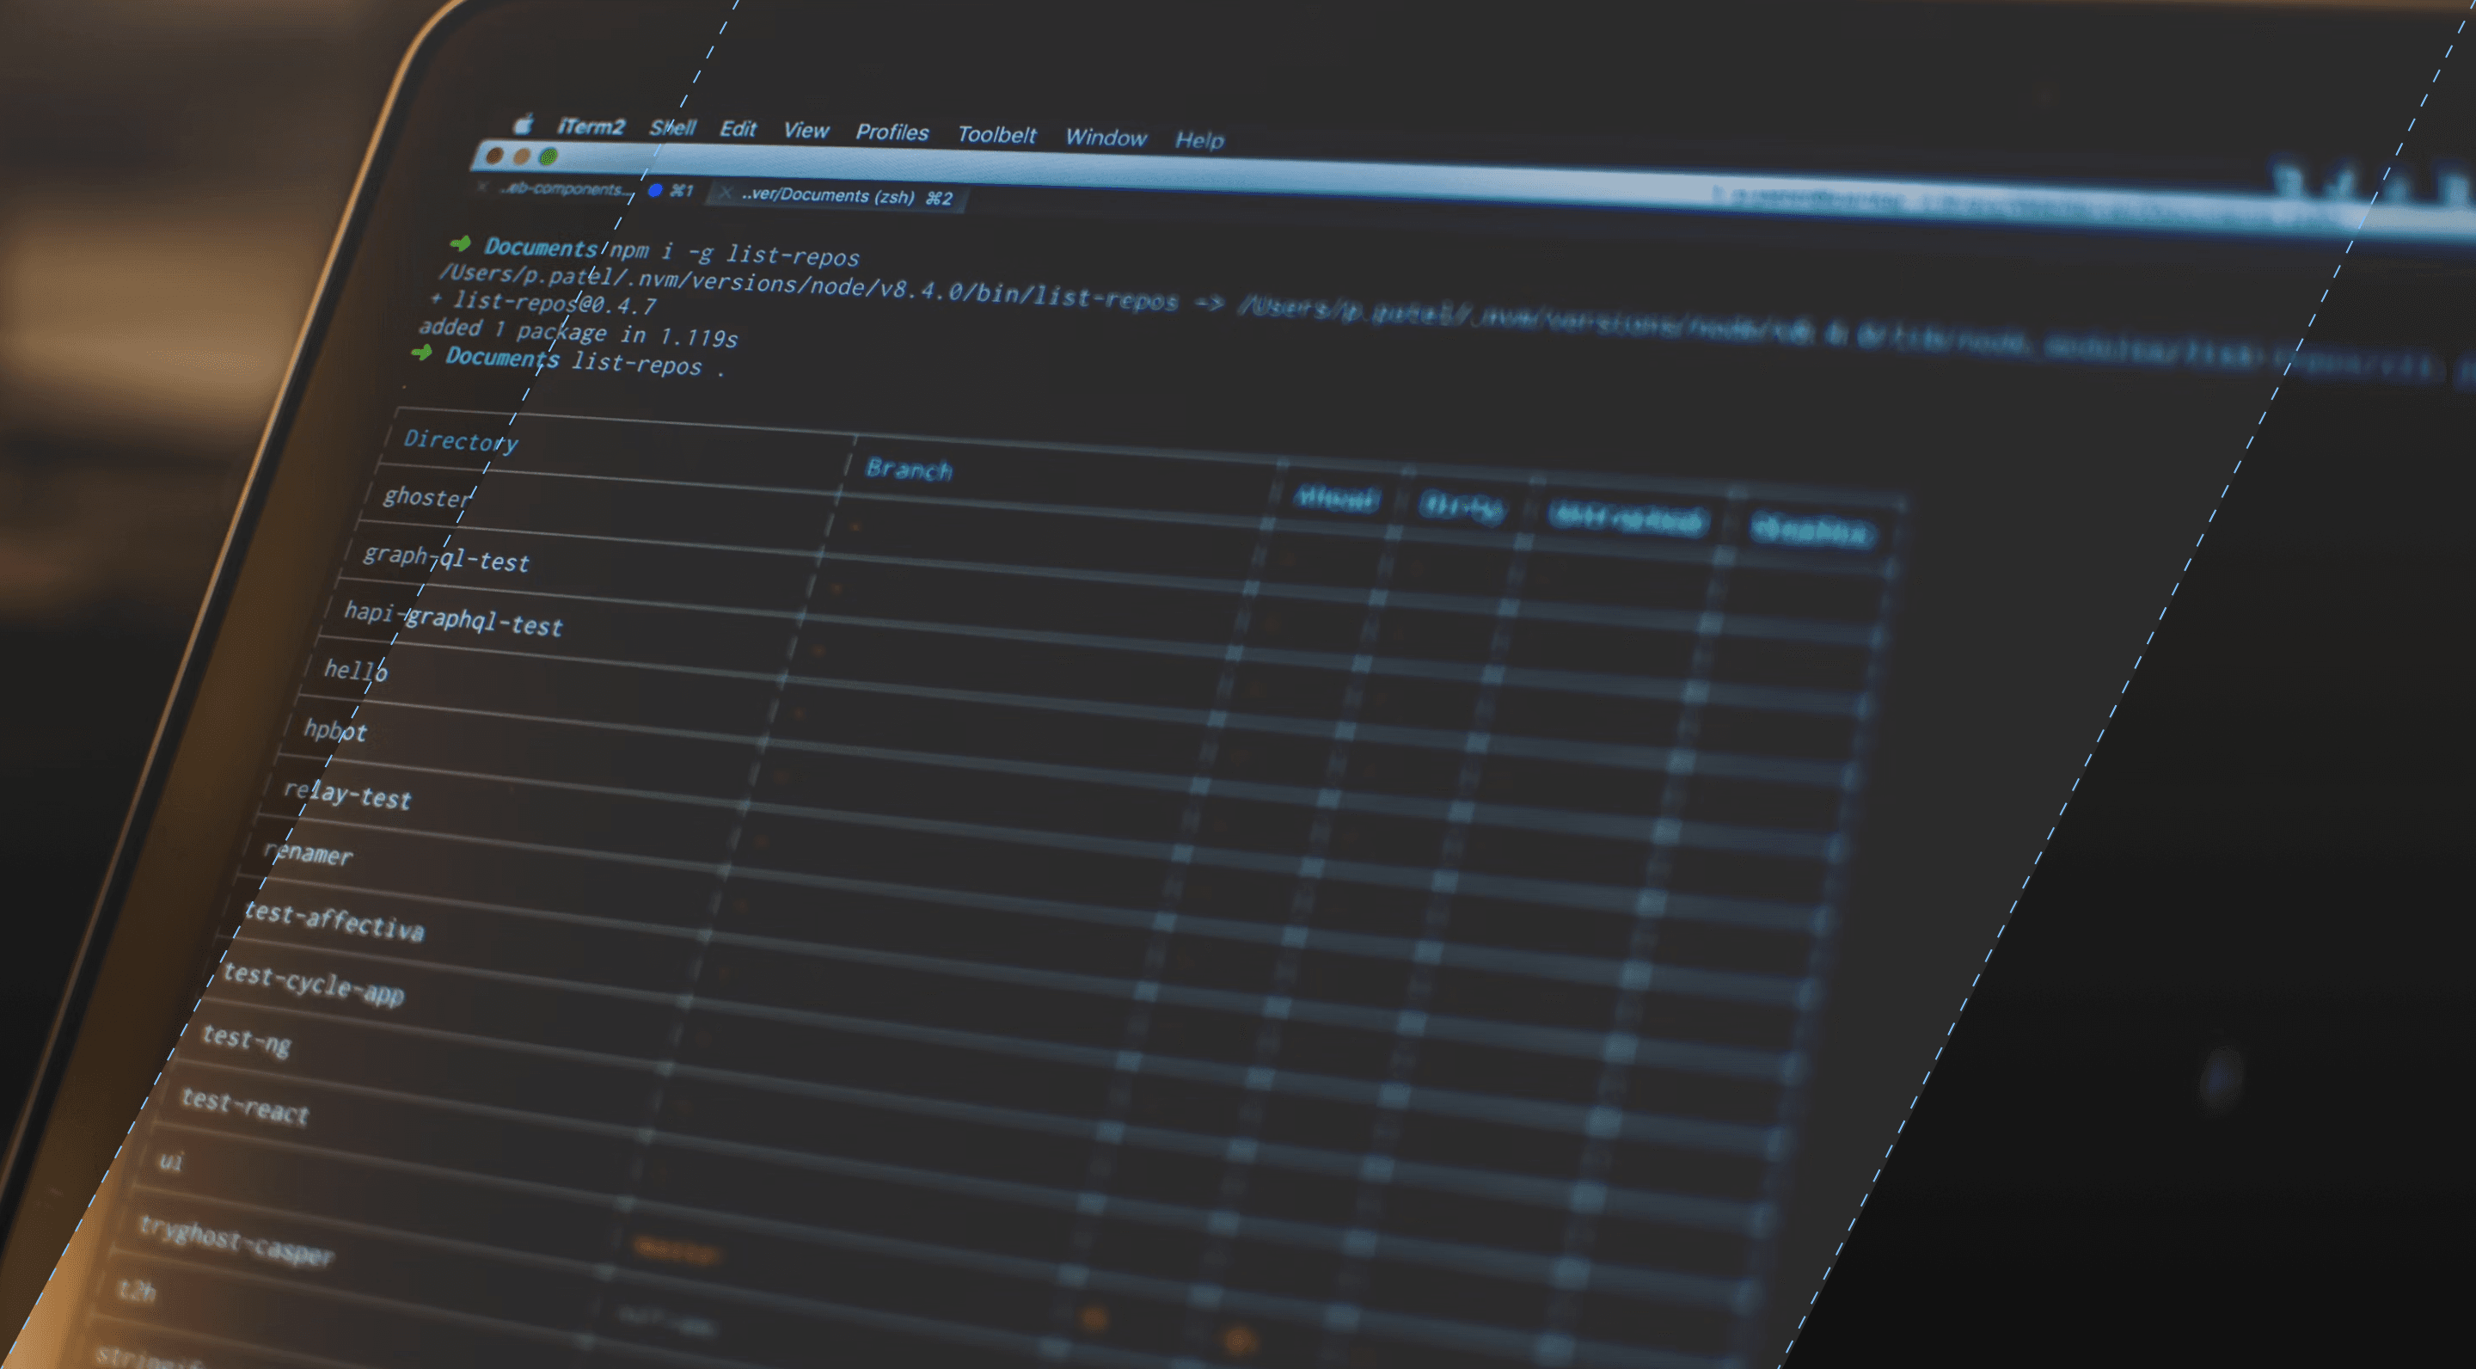Open the Profiles menu
This screenshot has width=2476, height=1369.
click(892, 132)
